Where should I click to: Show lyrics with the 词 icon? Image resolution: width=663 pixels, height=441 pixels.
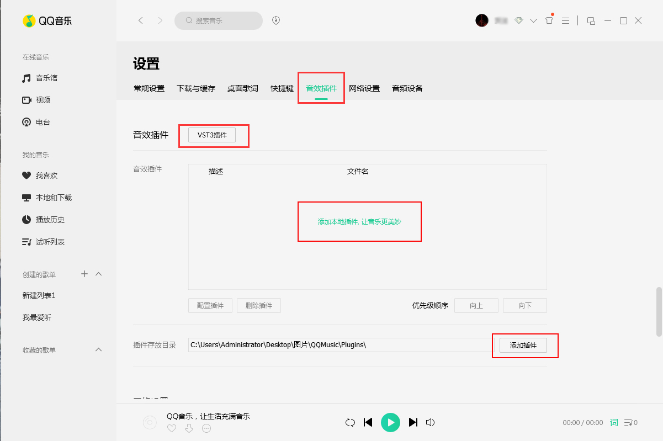(x=613, y=422)
